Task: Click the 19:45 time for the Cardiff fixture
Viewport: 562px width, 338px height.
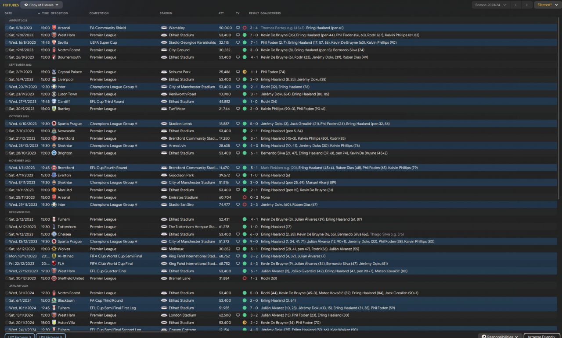Action: [45, 102]
